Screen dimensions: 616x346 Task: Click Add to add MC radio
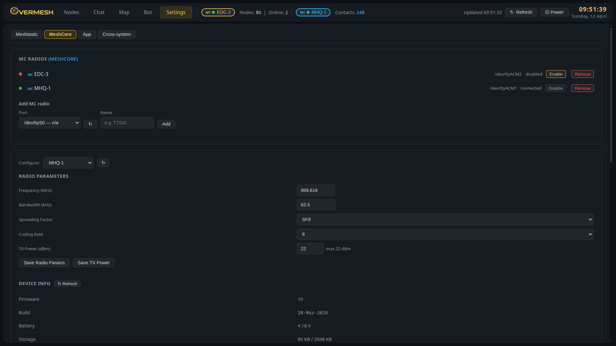[x=166, y=124]
